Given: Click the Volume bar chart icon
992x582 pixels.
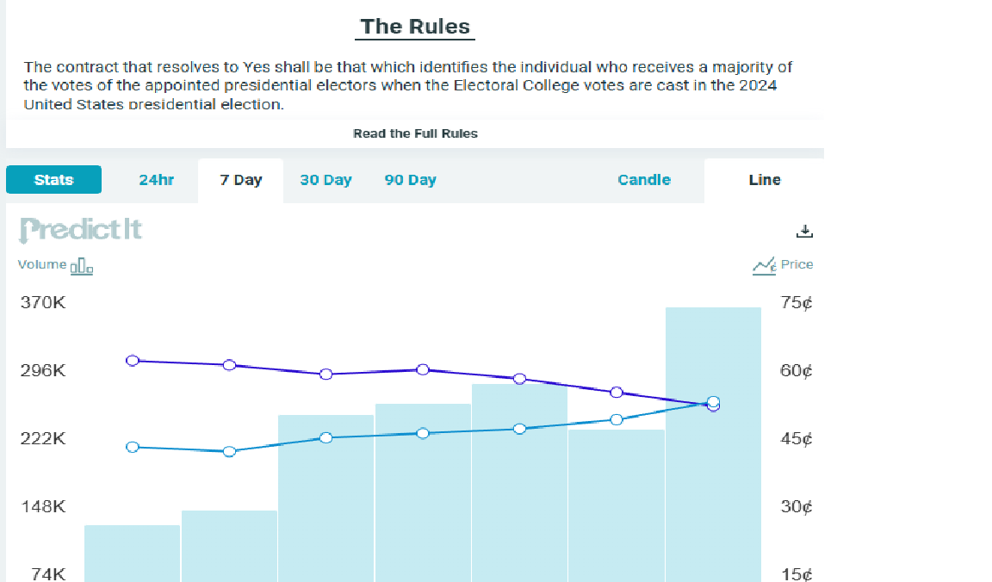Looking at the screenshot, I should 82,266.
